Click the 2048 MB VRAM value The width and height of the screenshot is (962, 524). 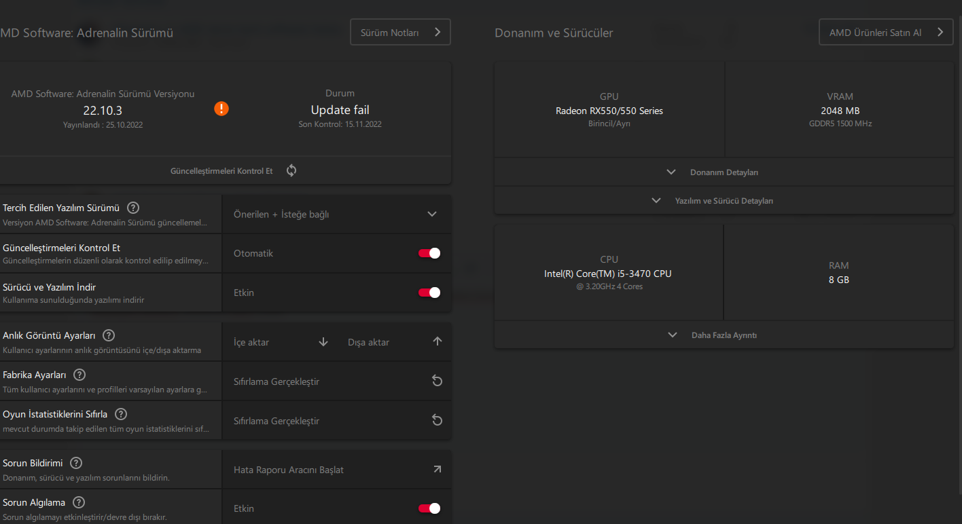click(x=840, y=111)
